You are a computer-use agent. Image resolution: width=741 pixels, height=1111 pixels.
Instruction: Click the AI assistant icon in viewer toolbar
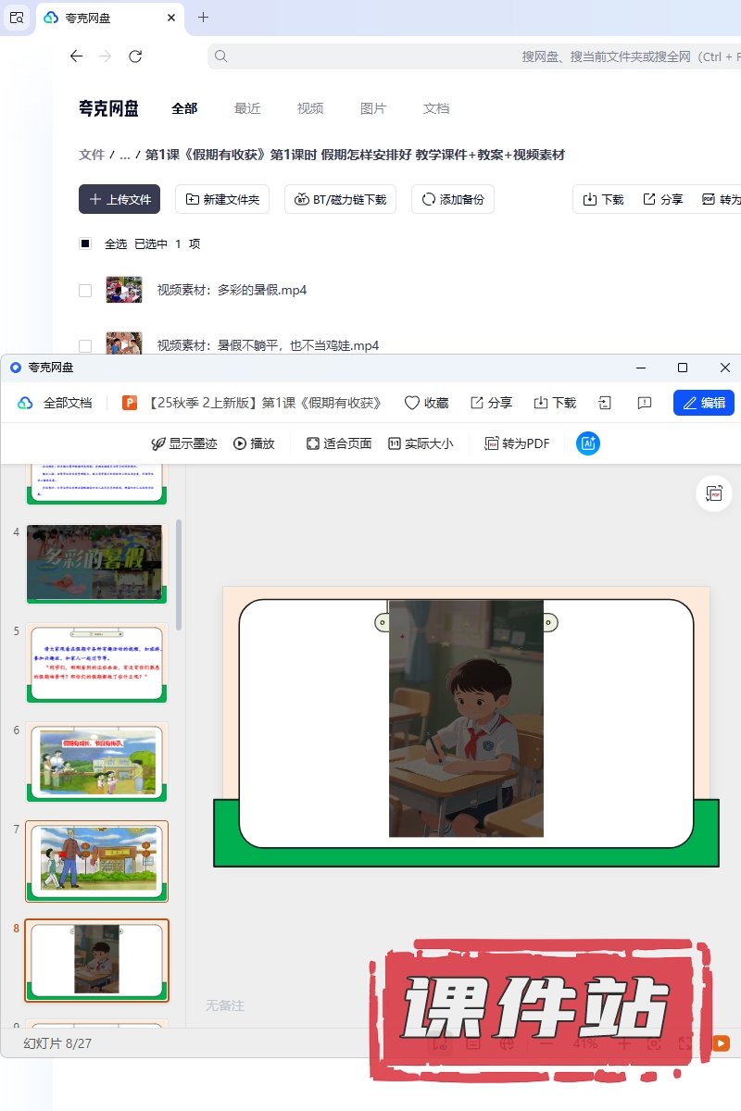point(587,443)
